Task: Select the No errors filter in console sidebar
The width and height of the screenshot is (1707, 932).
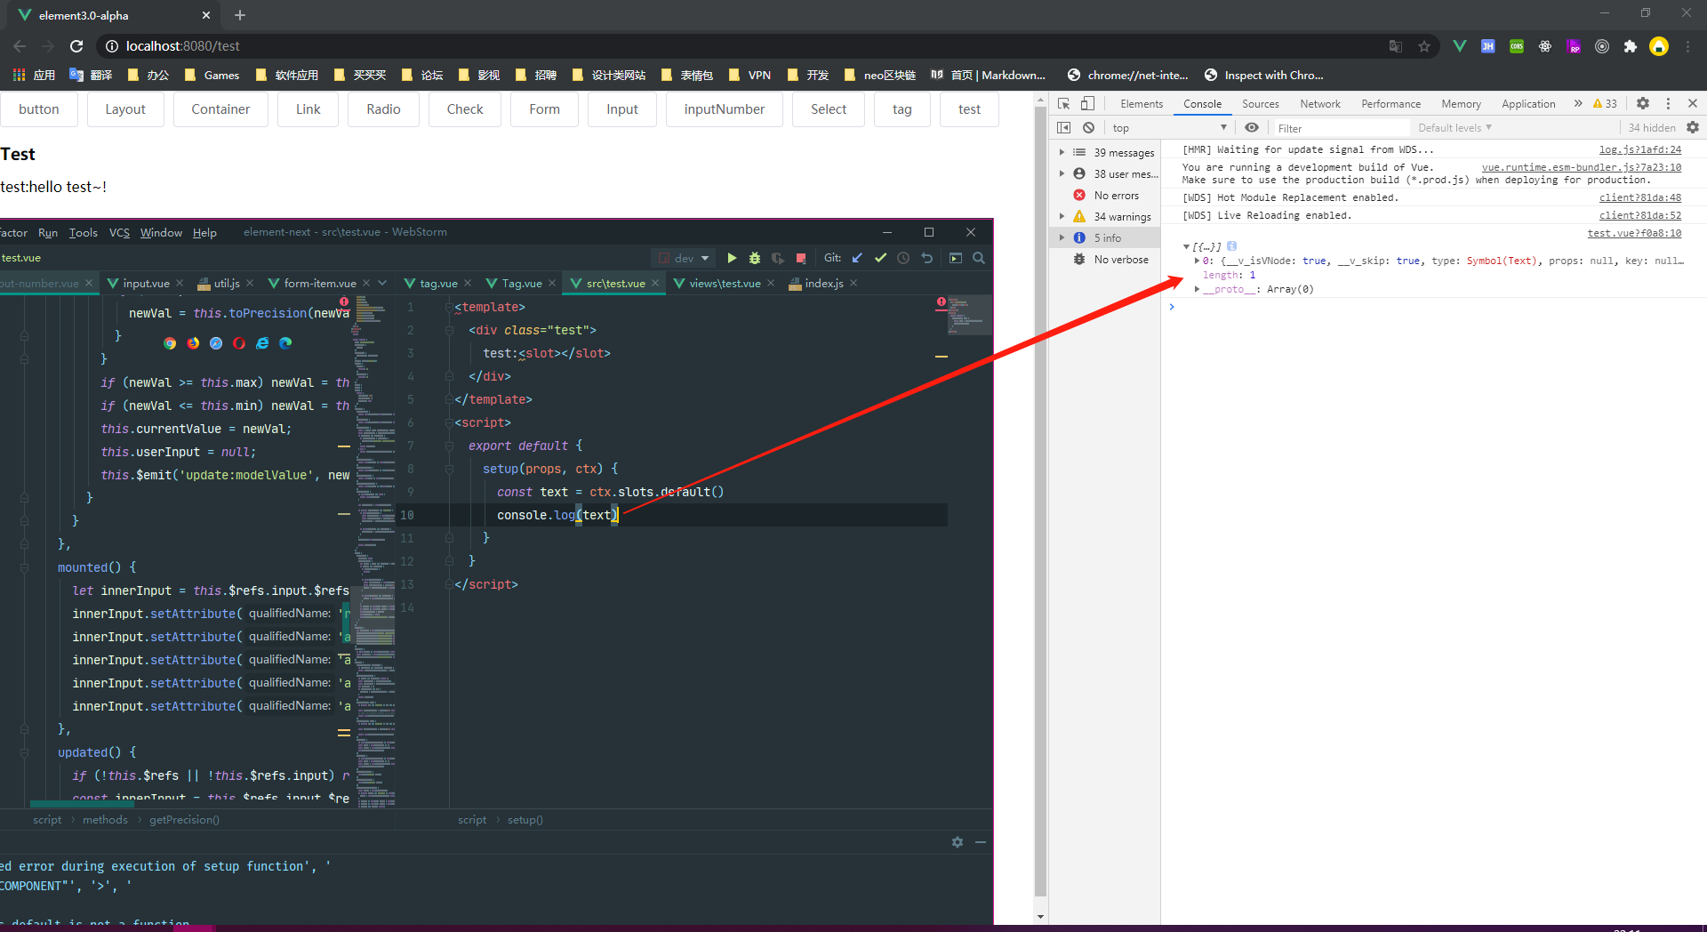Action: pyautogui.click(x=1115, y=195)
